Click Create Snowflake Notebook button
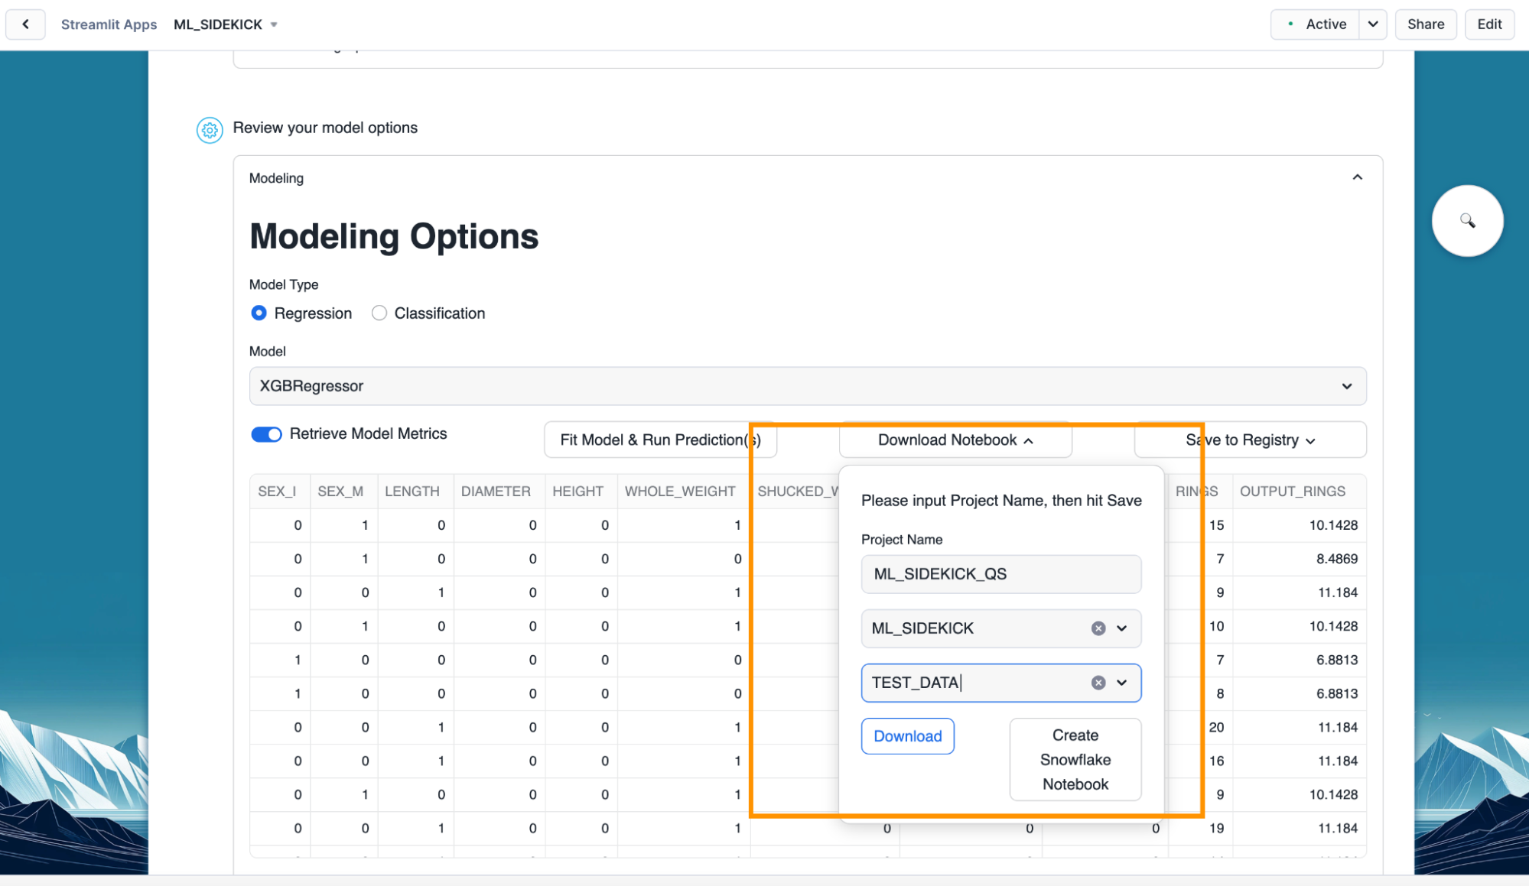The width and height of the screenshot is (1529, 886). pyautogui.click(x=1075, y=759)
